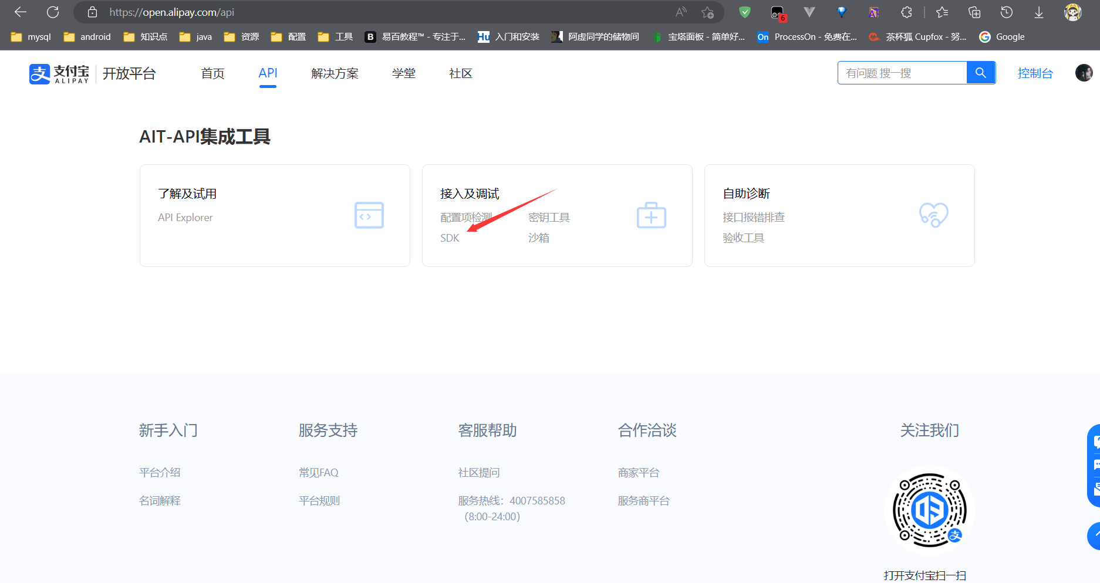Image resolution: width=1100 pixels, height=583 pixels.
Task: Open the browser extensions puzzle icon
Action: coord(907,12)
